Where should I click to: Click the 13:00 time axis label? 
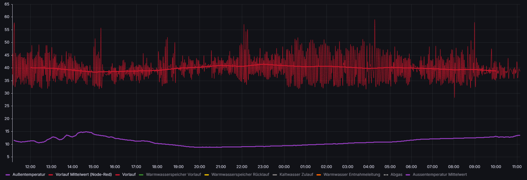coord(51,167)
